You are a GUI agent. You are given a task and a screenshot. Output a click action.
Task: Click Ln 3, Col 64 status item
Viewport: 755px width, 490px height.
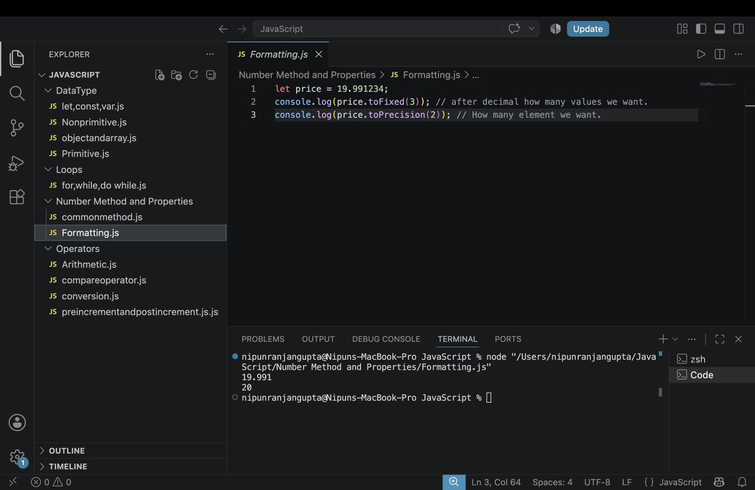click(496, 482)
